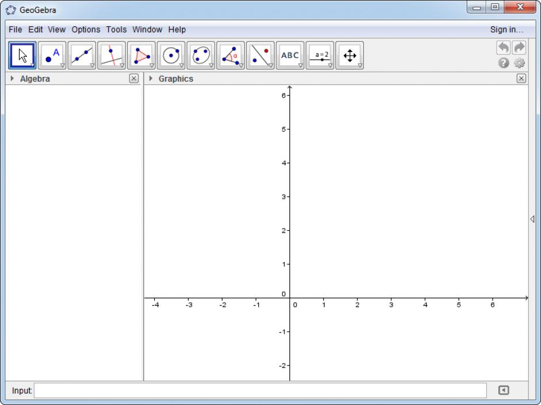Open the Options menu
541x405 pixels.
pos(86,29)
